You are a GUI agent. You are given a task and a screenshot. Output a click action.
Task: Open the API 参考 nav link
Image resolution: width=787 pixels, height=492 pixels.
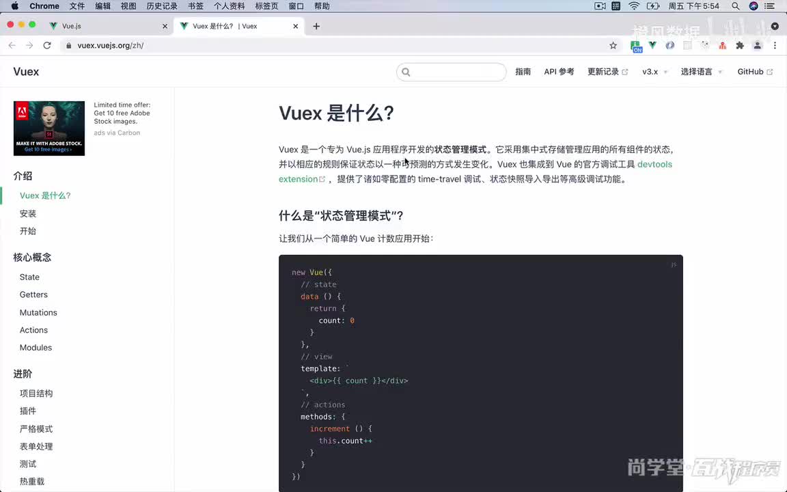point(559,72)
